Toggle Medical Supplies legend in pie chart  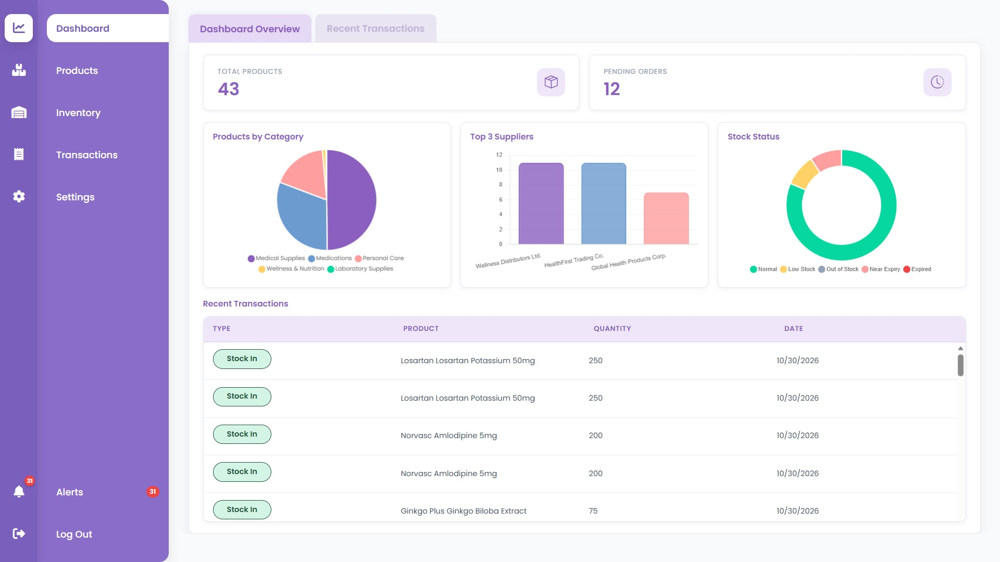click(276, 258)
